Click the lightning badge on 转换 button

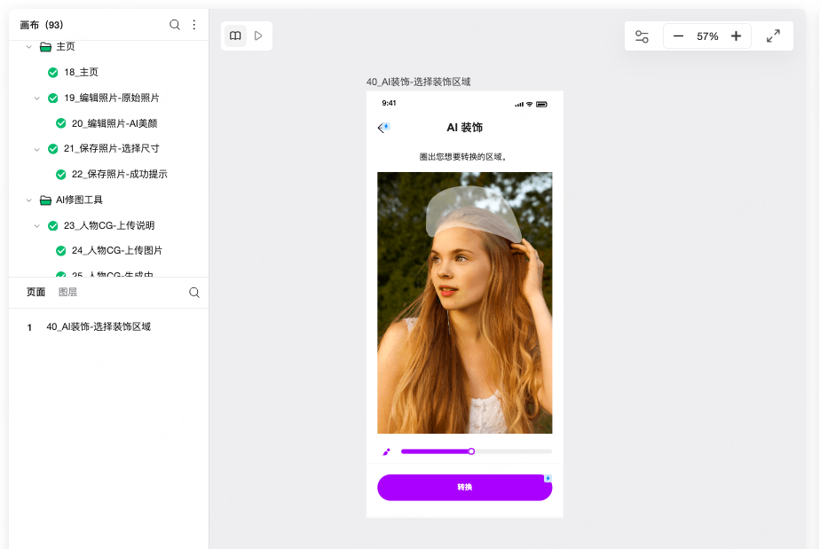548,478
